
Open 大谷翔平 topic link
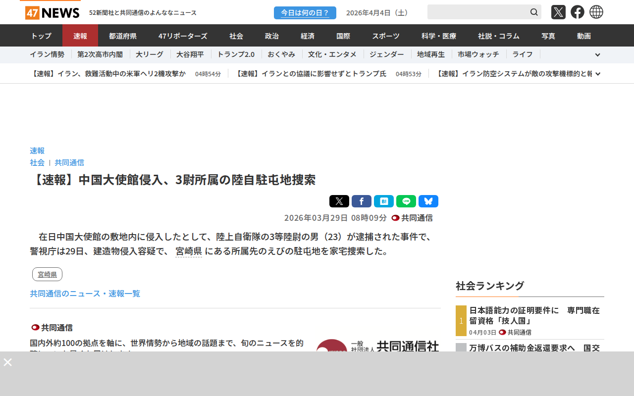click(x=190, y=54)
